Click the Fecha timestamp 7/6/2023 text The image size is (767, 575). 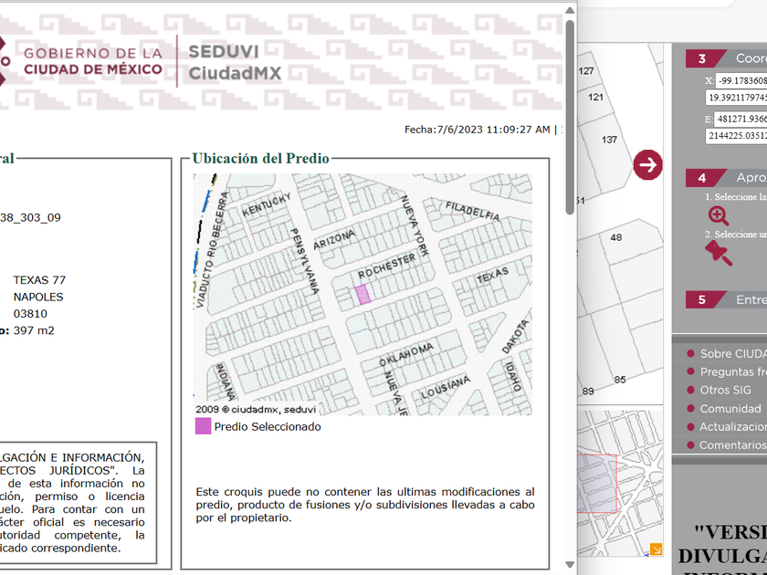[x=477, y=130]
